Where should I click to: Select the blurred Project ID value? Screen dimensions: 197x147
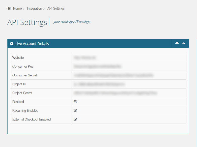click(x=99, y=84)
